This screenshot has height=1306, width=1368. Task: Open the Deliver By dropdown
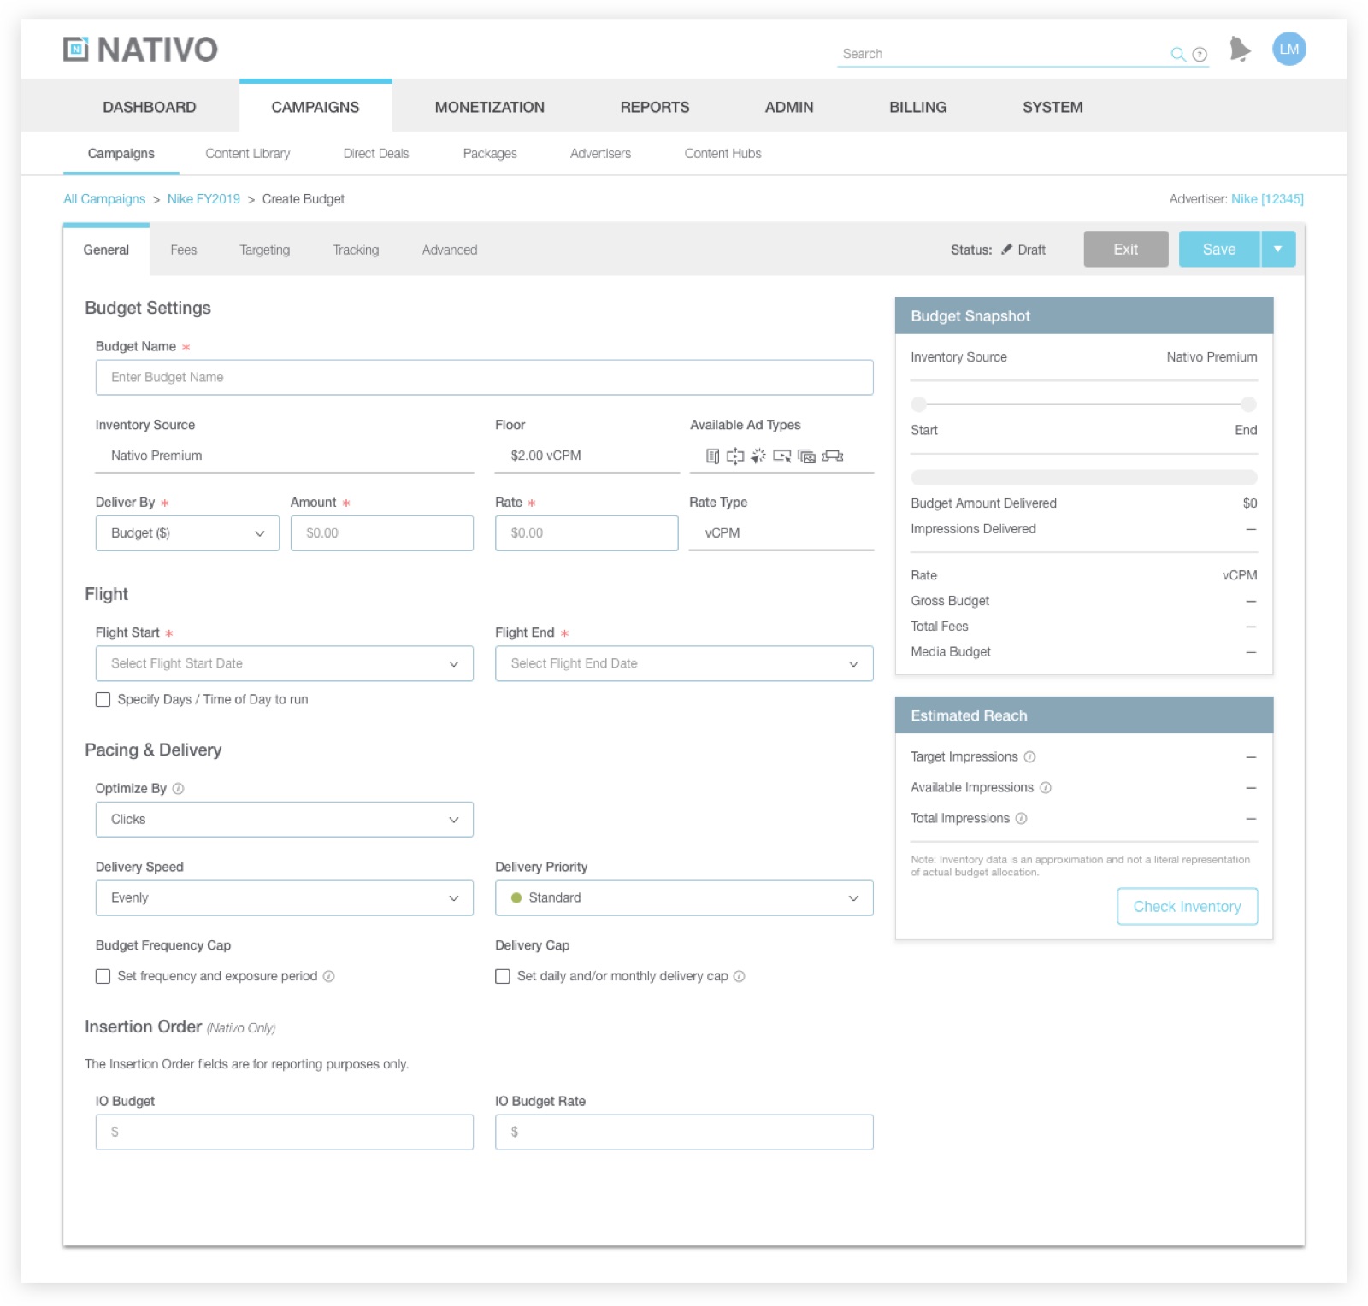tap(187, 533)
